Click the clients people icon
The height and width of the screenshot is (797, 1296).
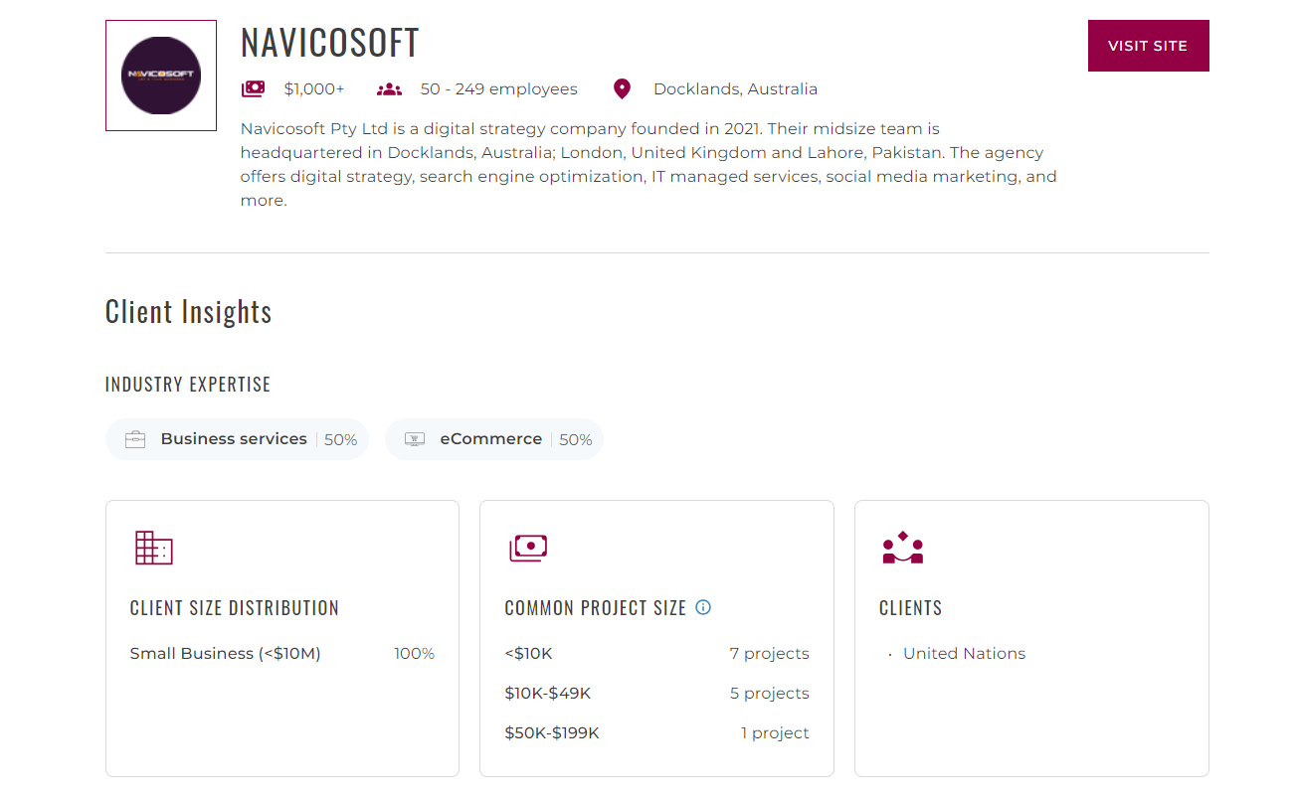click(x=902, y=548)
